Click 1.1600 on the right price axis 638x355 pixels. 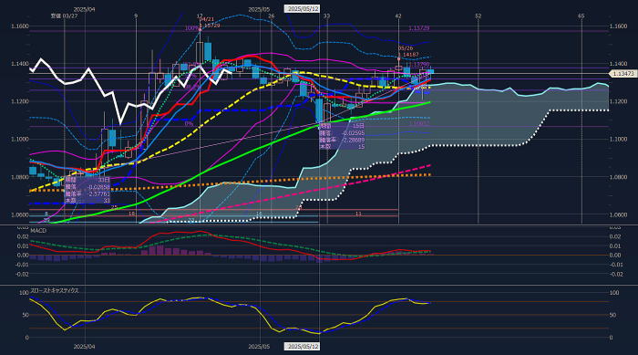tap(618, 26)
